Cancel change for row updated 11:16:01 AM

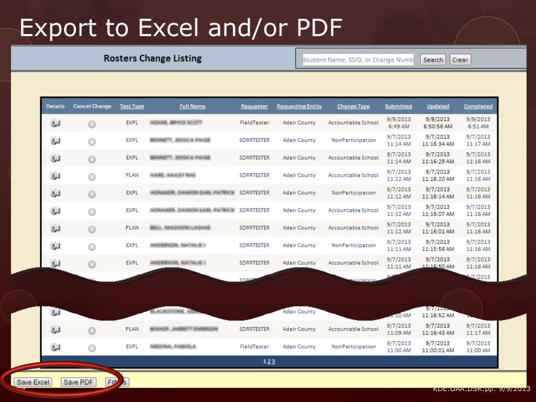pyautogui.click(x=92, y=229)
